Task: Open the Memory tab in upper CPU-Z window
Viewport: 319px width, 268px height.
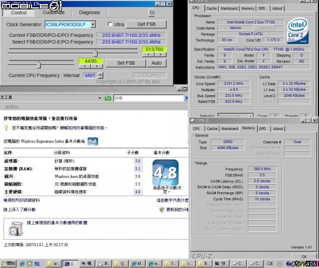Action: pyautogui.click(x=248, y=8)
